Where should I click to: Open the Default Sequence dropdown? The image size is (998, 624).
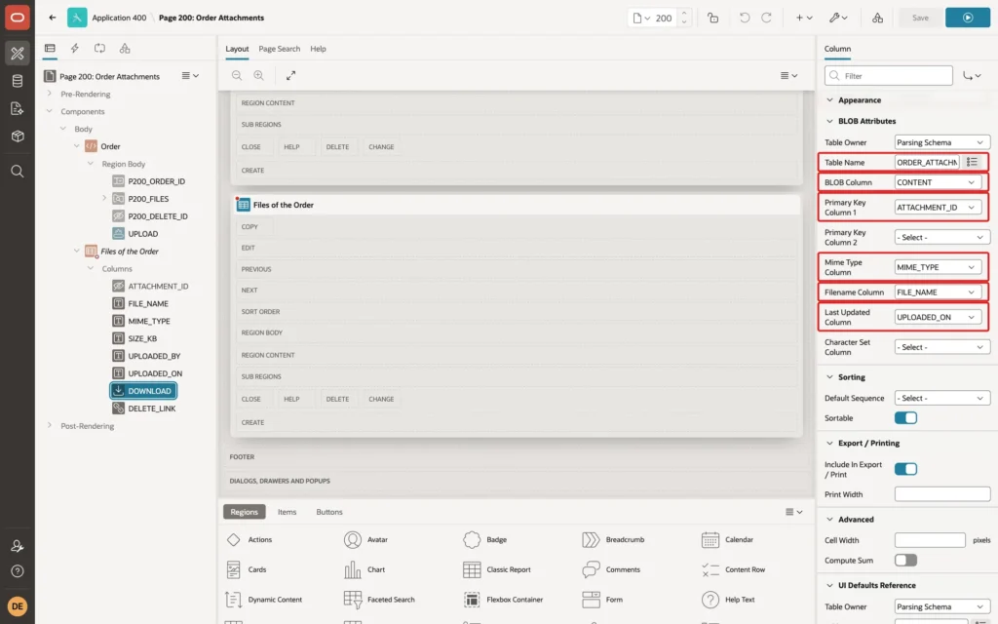tap(942, 398)
